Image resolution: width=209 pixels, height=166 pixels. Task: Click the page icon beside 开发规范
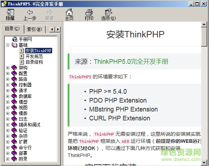22,56
